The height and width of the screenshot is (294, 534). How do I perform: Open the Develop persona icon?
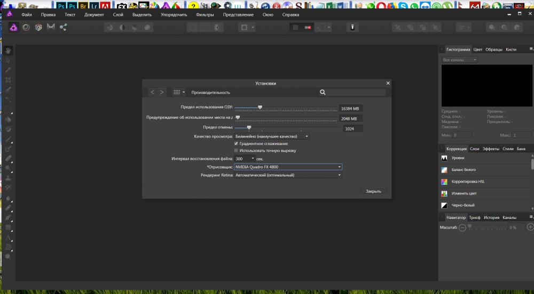(x=38, y=28)
